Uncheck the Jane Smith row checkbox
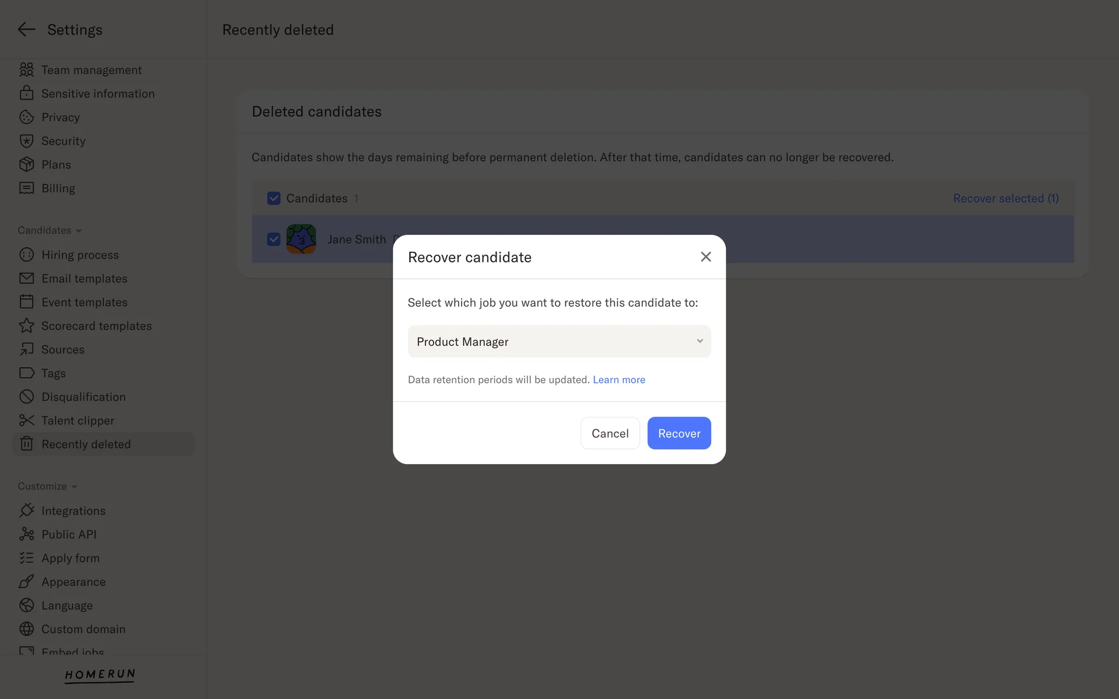Viewport: 1119px width, 699px height. click(273, 239)
